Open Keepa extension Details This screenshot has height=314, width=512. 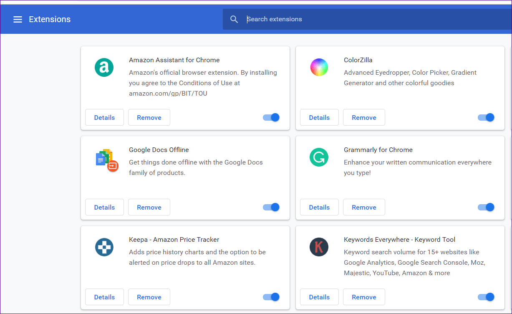click(x=104, y=297)
